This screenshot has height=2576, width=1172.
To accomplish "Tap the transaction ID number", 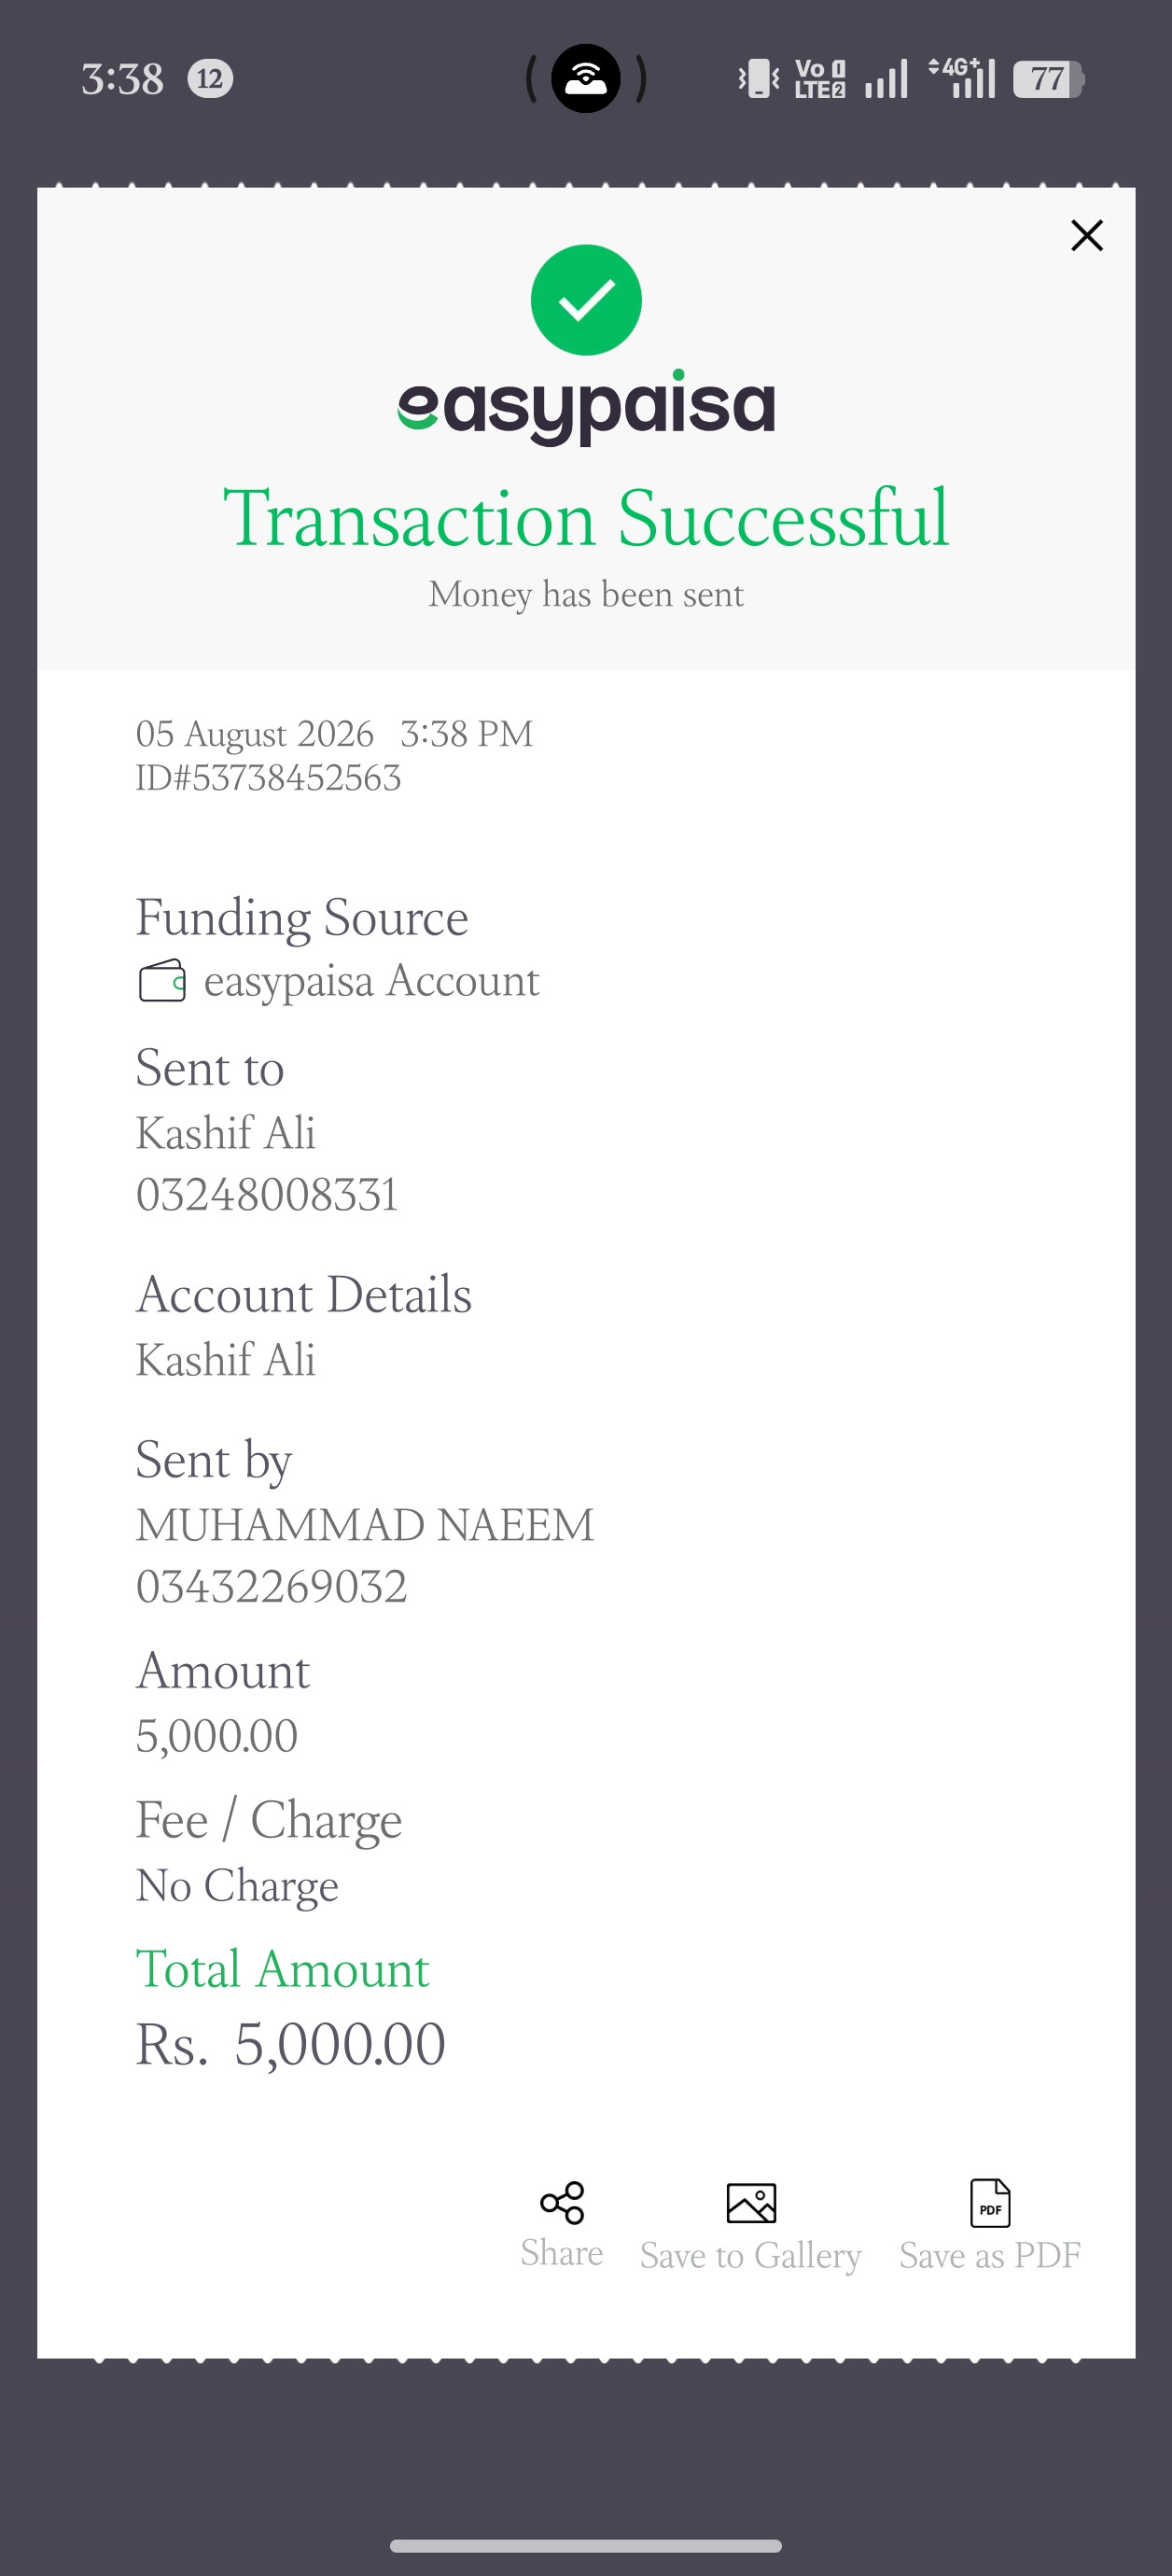I will click(x=268, y=778).
